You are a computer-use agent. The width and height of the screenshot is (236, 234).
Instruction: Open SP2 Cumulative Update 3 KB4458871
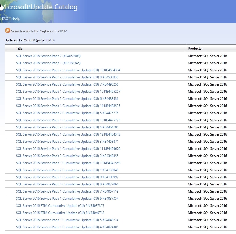pos(67,142)
